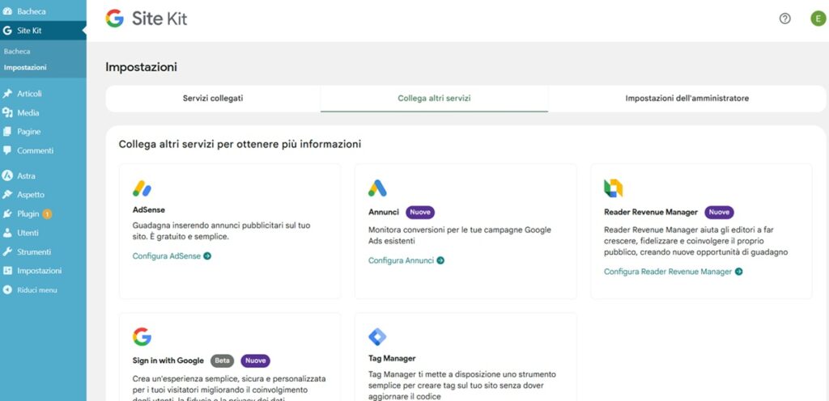This screenshot has width=829, height=401.
Task: Click the Pagine icon in the sidebar
Action: coord(7,132)
